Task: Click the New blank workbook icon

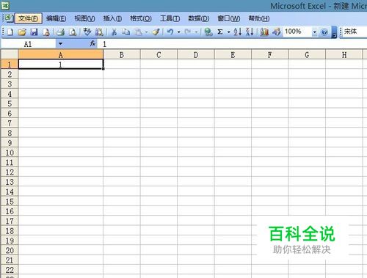Action: (x=10, y=32)
